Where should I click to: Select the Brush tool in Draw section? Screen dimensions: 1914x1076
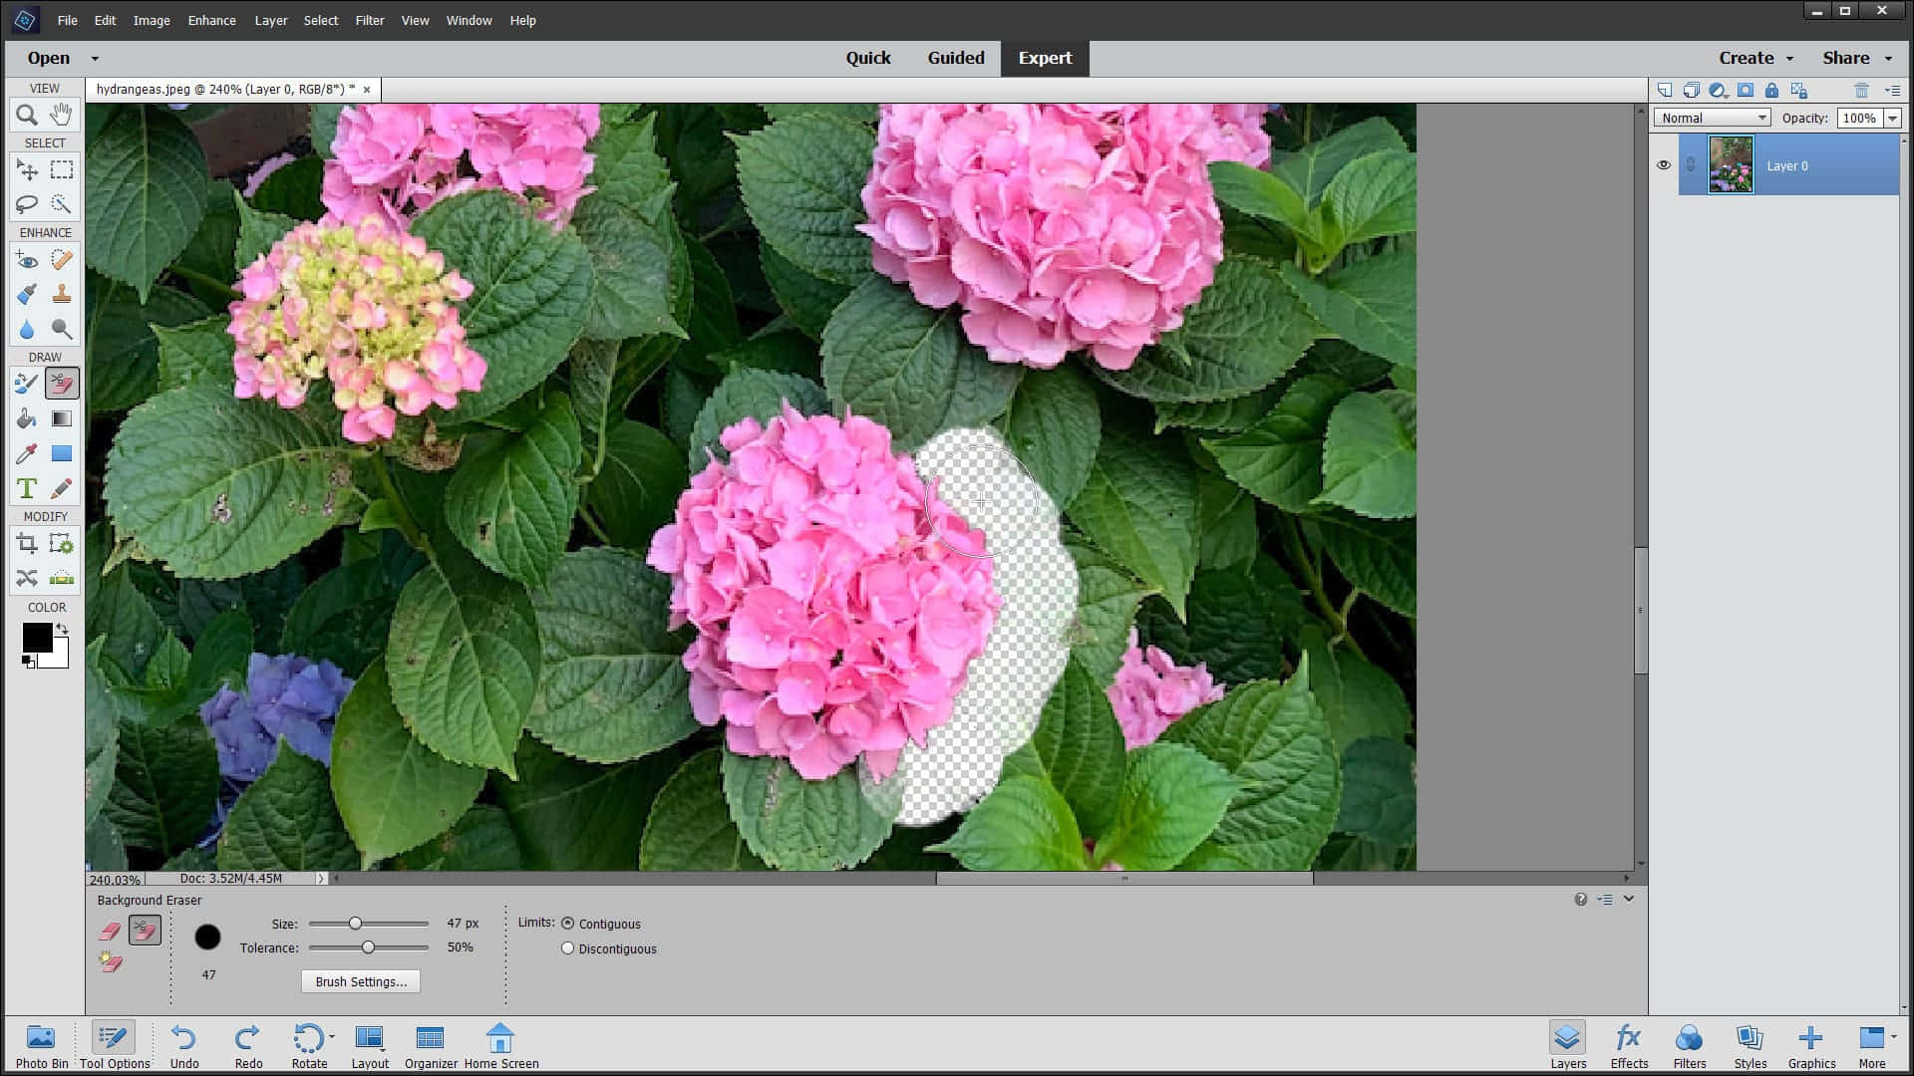coord(26,383)
